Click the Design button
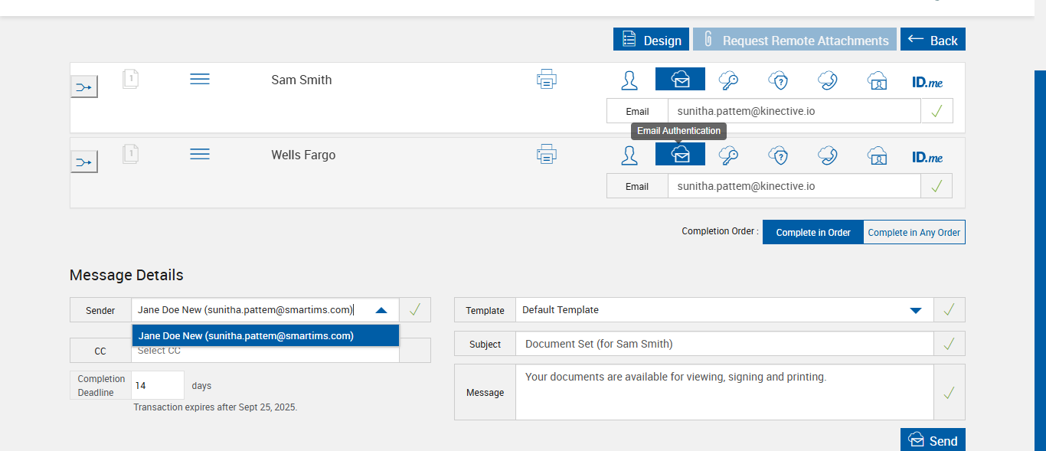The width and height of the screenshot is (1046, 451). click(x=651, y=40)
